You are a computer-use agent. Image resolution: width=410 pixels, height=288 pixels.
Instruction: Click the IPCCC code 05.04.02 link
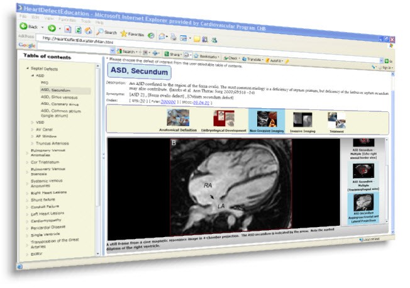tap(201, 102)
